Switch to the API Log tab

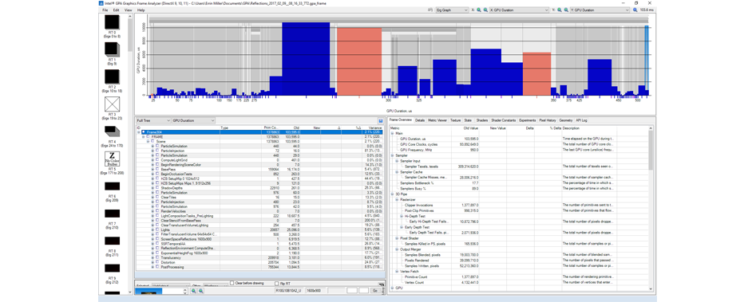coord(581,120)
